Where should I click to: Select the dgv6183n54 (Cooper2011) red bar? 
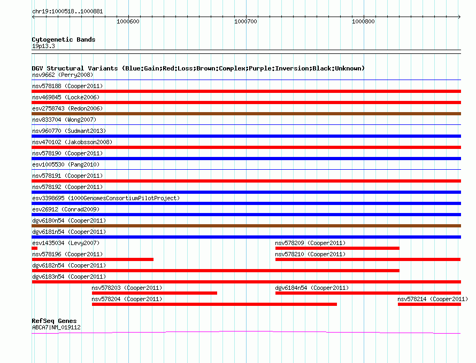pyautogui.click(x=246, y=282)
